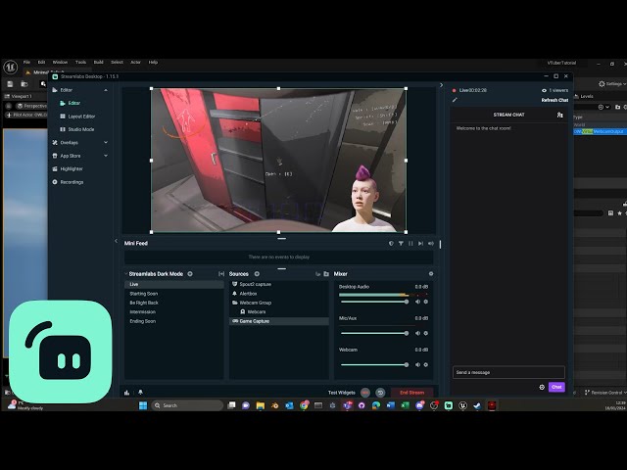Click Refresh Chat

click(555, 100)
